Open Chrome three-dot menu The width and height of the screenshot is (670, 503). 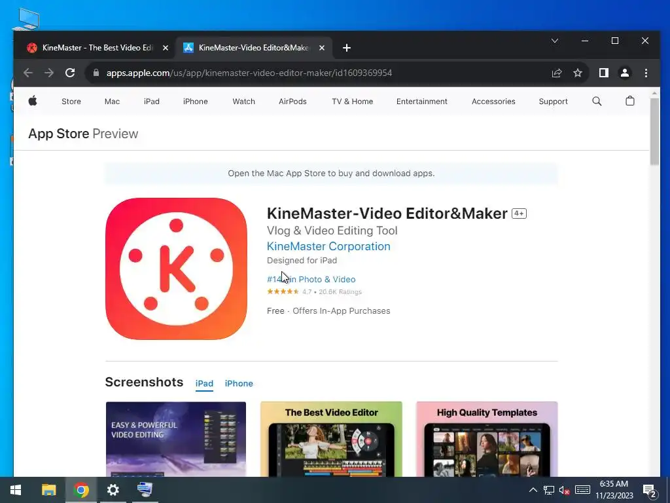[646, 73]
